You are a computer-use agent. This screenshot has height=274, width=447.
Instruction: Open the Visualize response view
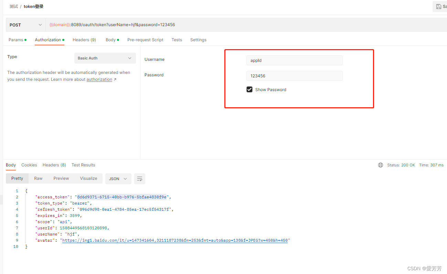pos(88,178)
